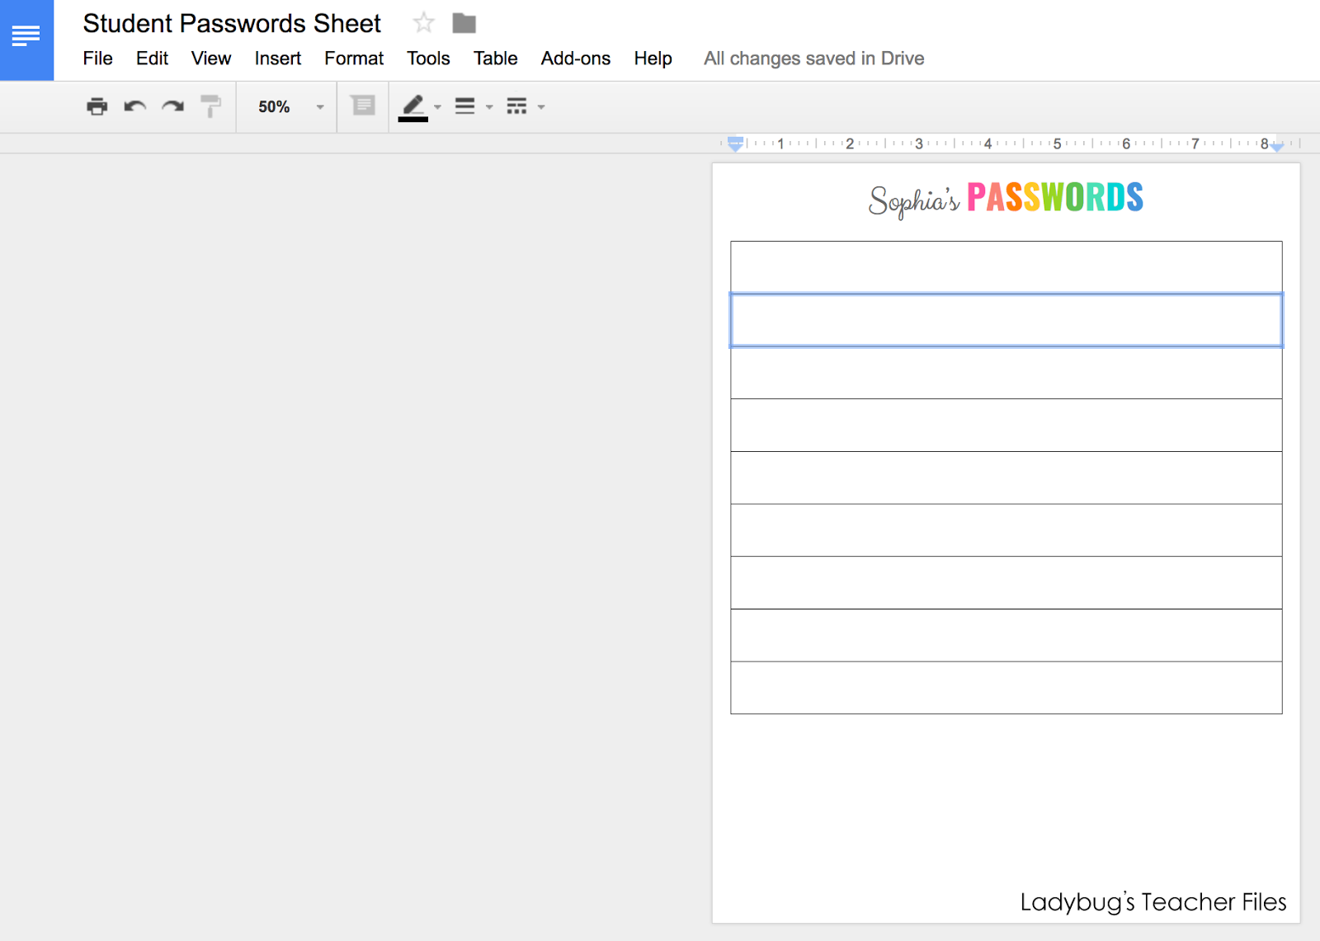Expand the line color dropdown arrow
Screen dimensions: 1320x941
(436, 108)
